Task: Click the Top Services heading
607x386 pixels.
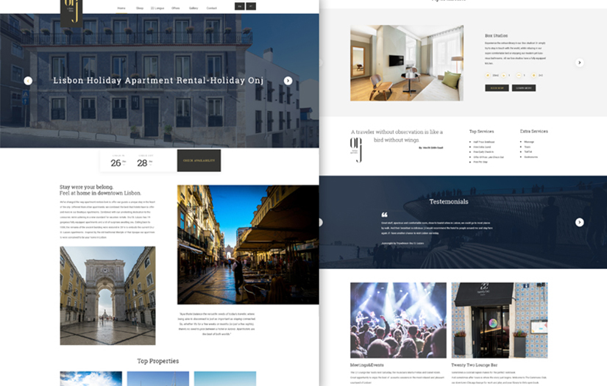Action: 482,132
